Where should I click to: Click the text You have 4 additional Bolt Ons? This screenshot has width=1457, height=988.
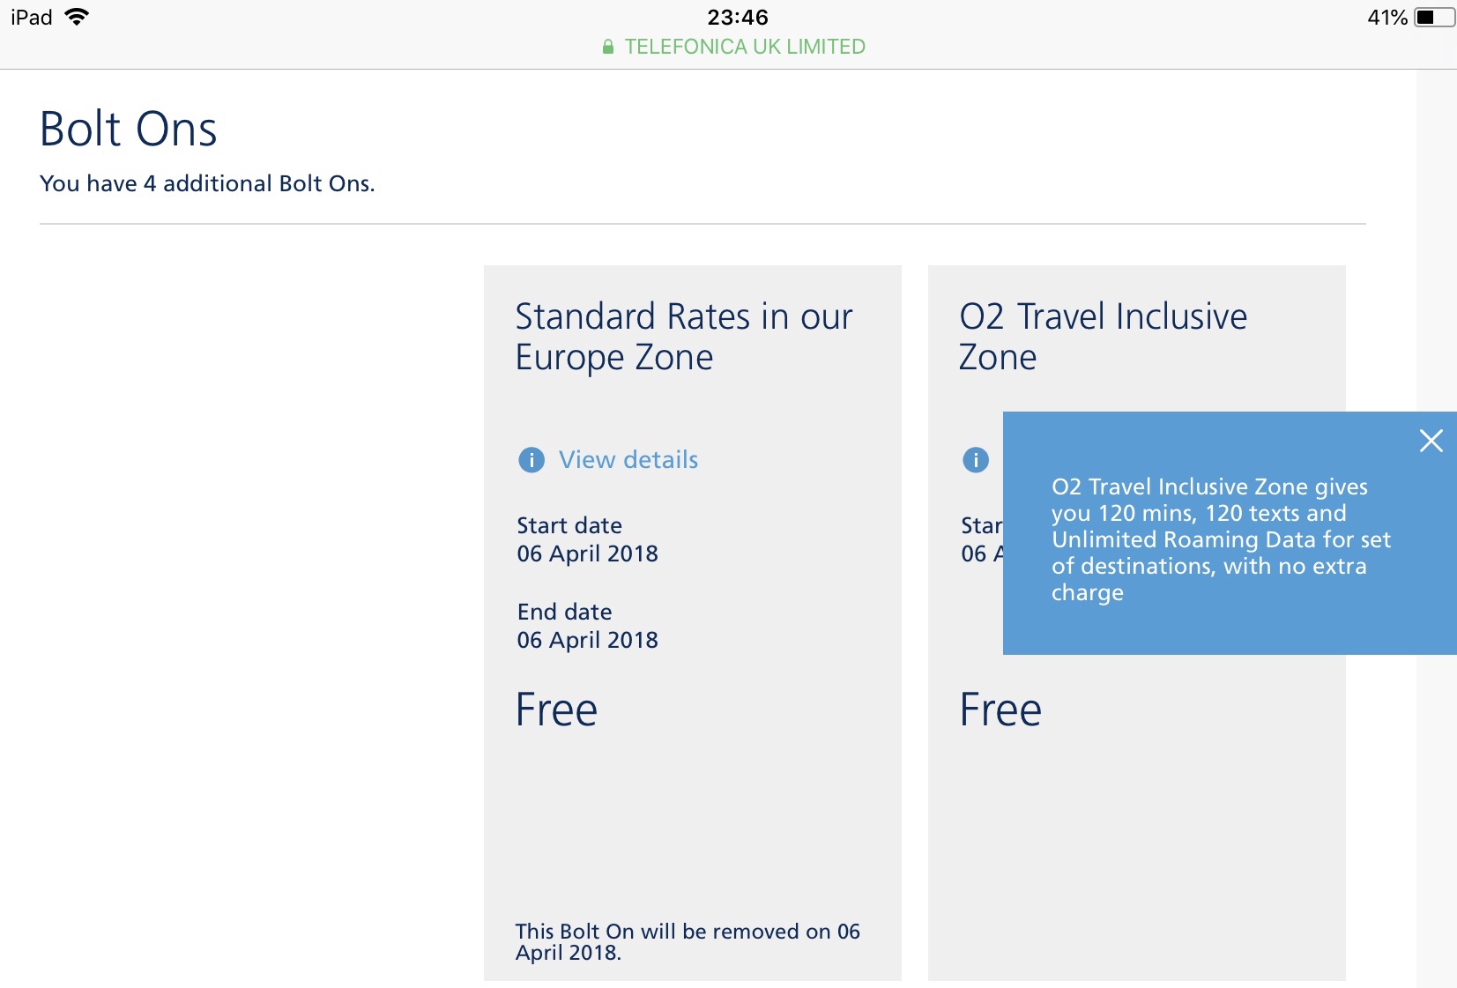(x=206, y=184)
